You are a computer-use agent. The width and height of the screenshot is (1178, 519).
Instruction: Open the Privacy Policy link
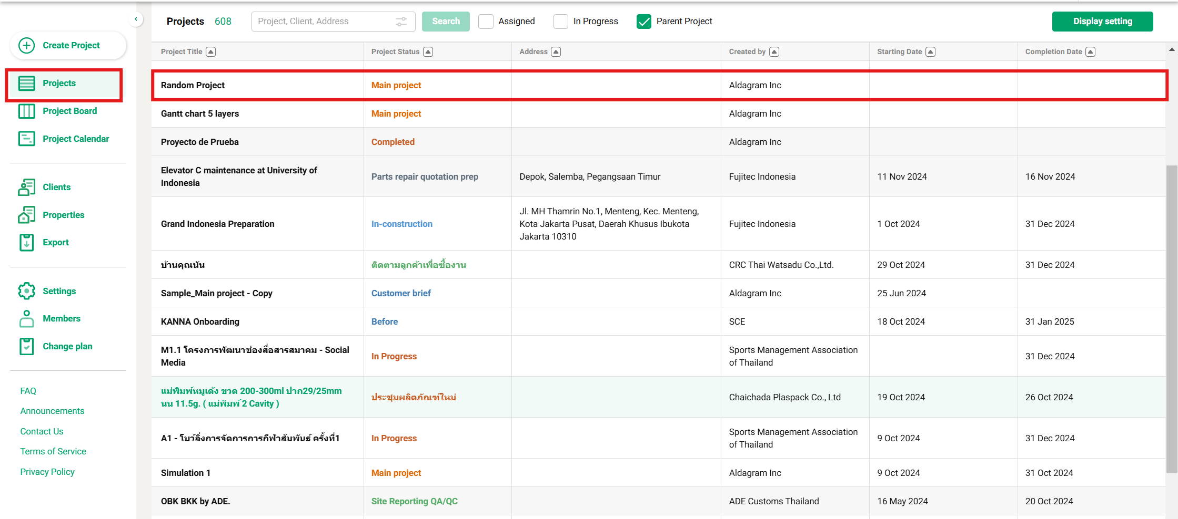(x=47, y=472)
